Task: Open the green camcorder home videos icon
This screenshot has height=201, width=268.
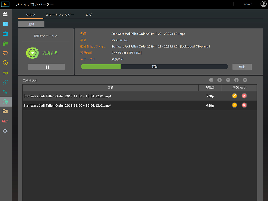Action: click(5, 43)
